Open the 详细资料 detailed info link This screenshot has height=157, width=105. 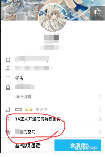tap(23, 97)
